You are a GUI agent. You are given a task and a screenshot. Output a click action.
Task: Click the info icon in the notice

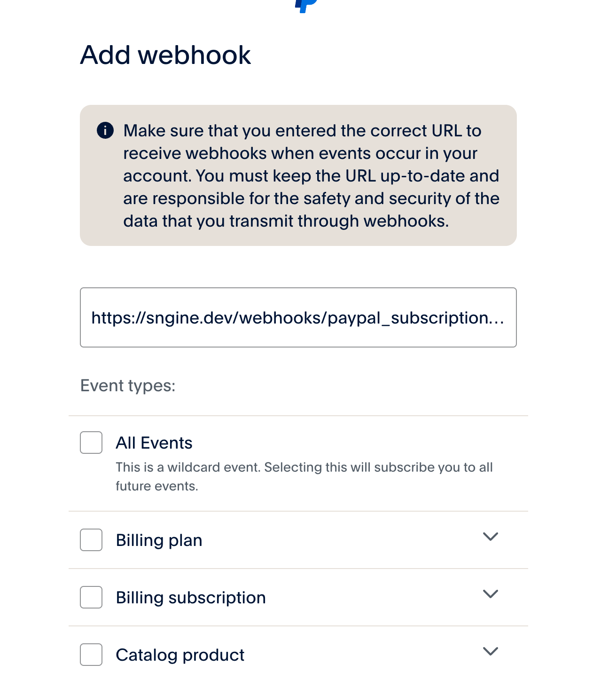pos(105,130)
